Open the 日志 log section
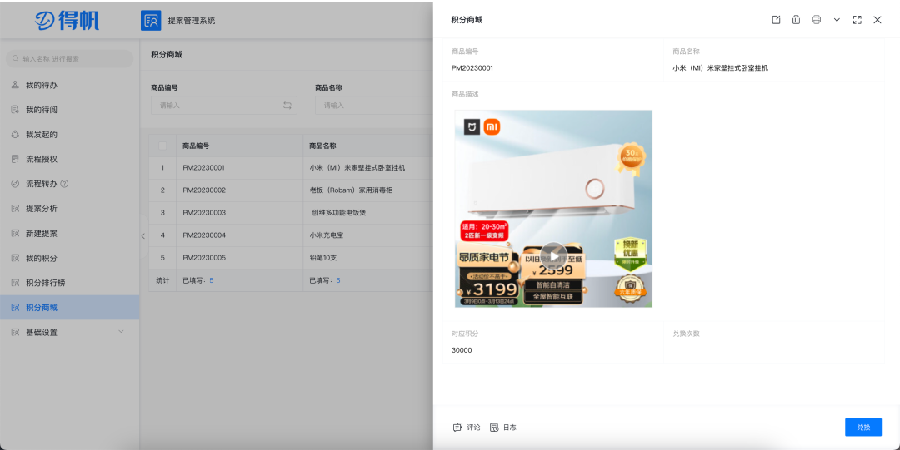Image resolution: width=900 pixels, height=450 pixels. [x=502, y=427]
